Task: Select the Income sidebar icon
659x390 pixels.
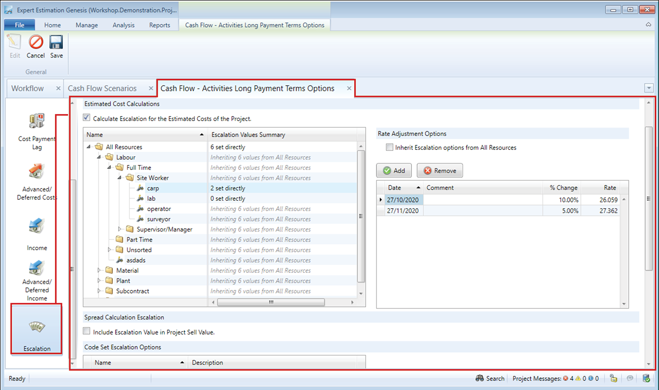Action: 37,227
